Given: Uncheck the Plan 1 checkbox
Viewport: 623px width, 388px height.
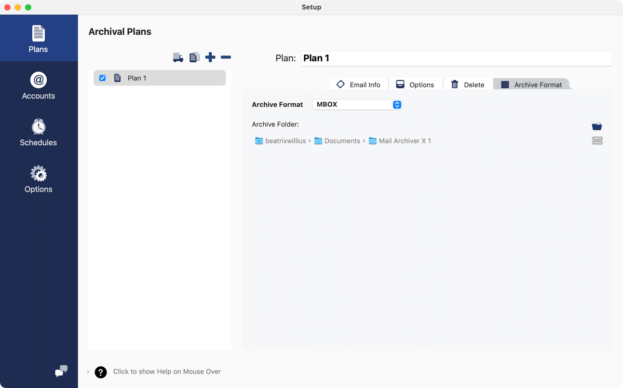Looking at the screenshot, I should pyautogui.click(x=102, y=78).
